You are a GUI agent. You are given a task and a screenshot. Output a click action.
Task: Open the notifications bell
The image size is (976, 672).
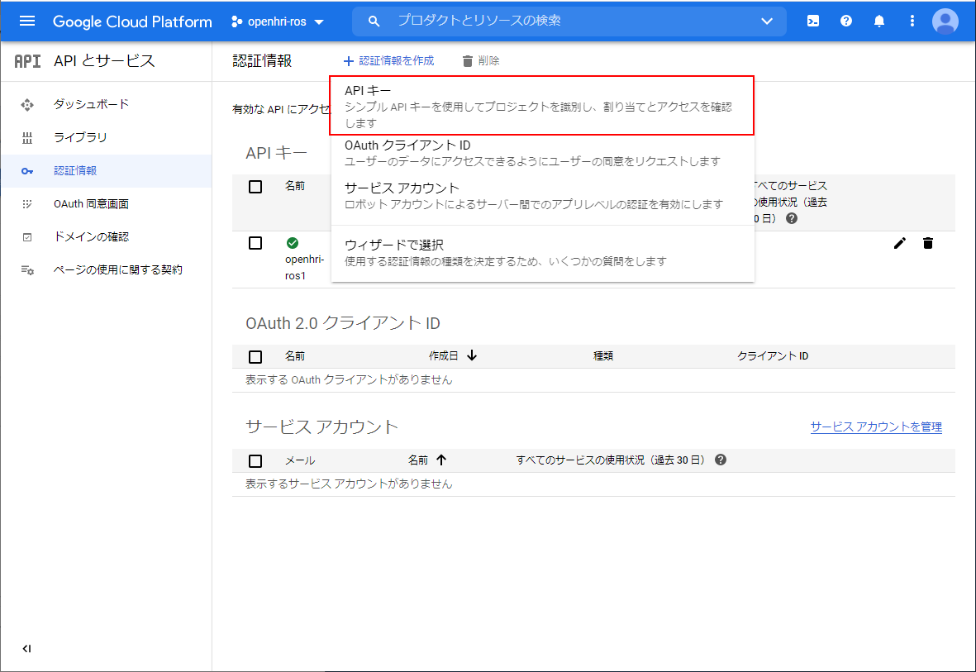click(x=879, y=21)
